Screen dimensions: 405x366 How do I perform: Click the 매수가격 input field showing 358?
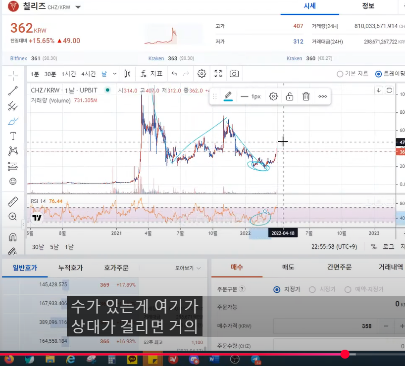pos(325,326)
